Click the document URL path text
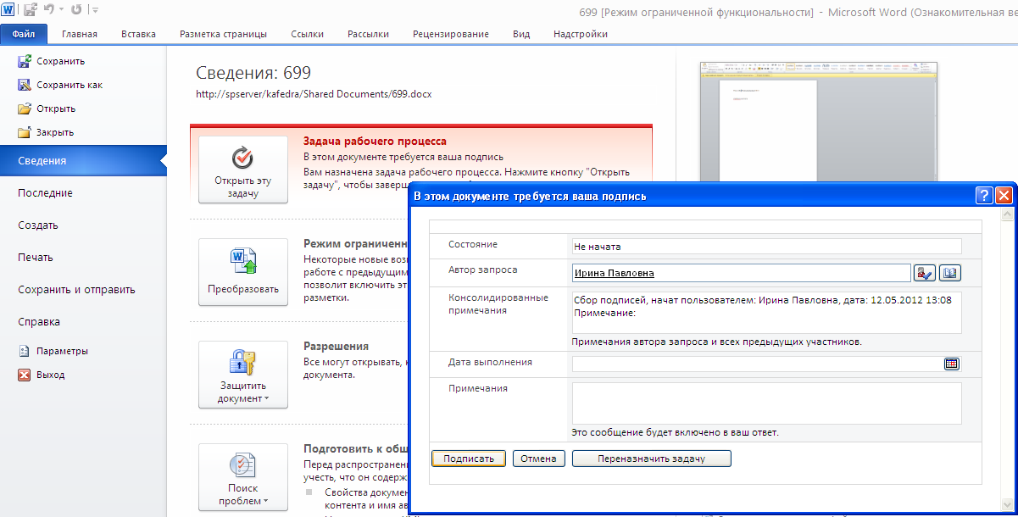 [314, 94]
